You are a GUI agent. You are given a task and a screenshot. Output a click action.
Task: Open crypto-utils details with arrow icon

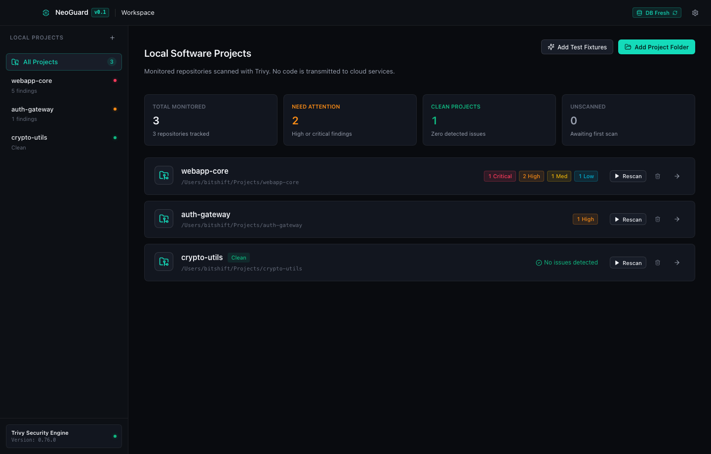677,263
